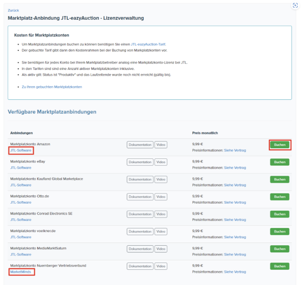Click the MarketMinds provider link
The width and height of the screenshot is (301, 285).
click(21, 272)
